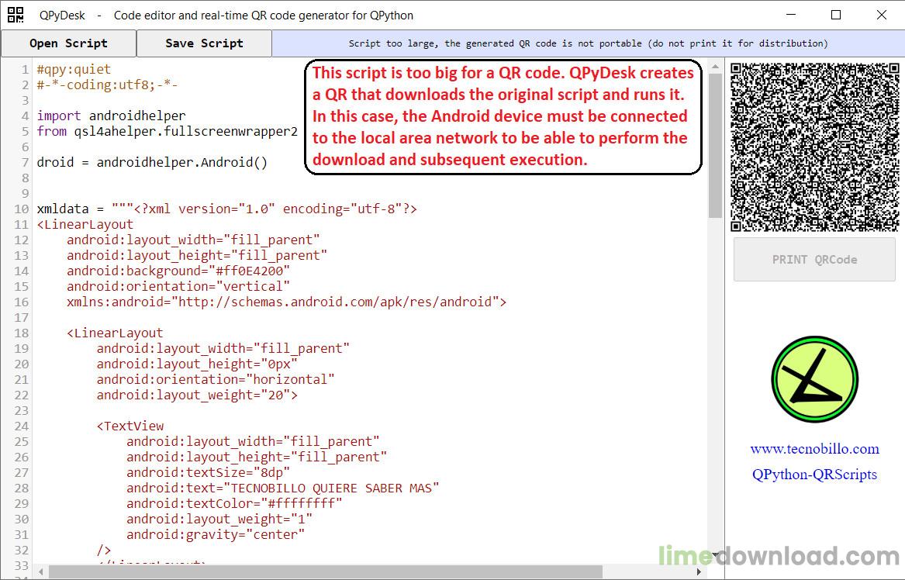
Task: Open a script with Open Script button
Action: pyautogui.click(x=68, y=43)
